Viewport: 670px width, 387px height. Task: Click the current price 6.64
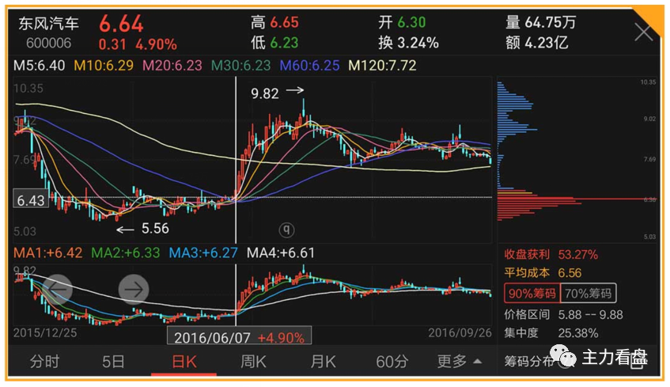tap(121, 24)
